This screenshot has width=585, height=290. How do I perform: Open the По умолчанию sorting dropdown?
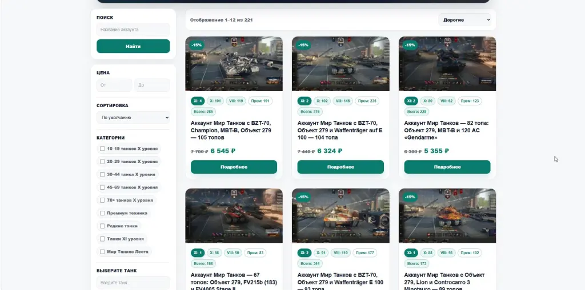point(133,117)
